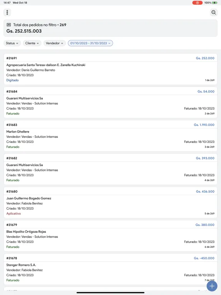Tap the search magnifier icon

click(213, 12)
